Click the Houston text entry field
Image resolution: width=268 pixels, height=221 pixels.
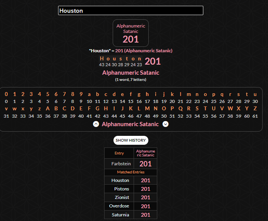(x=131, y=10)
